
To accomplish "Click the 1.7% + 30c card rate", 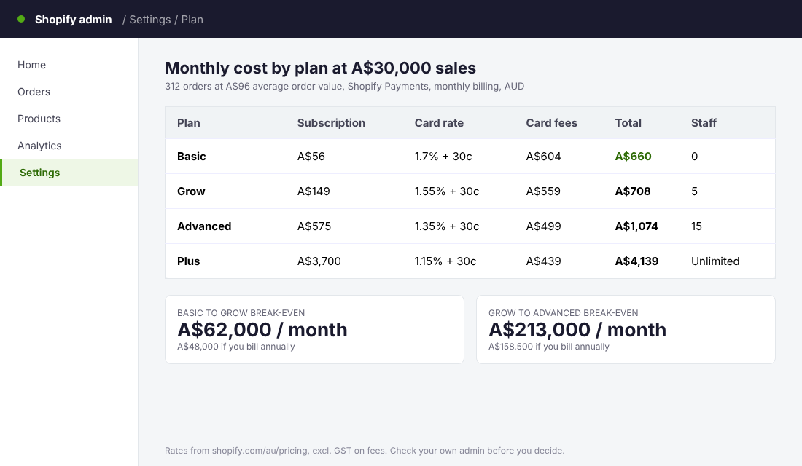I will coord(443,157).
